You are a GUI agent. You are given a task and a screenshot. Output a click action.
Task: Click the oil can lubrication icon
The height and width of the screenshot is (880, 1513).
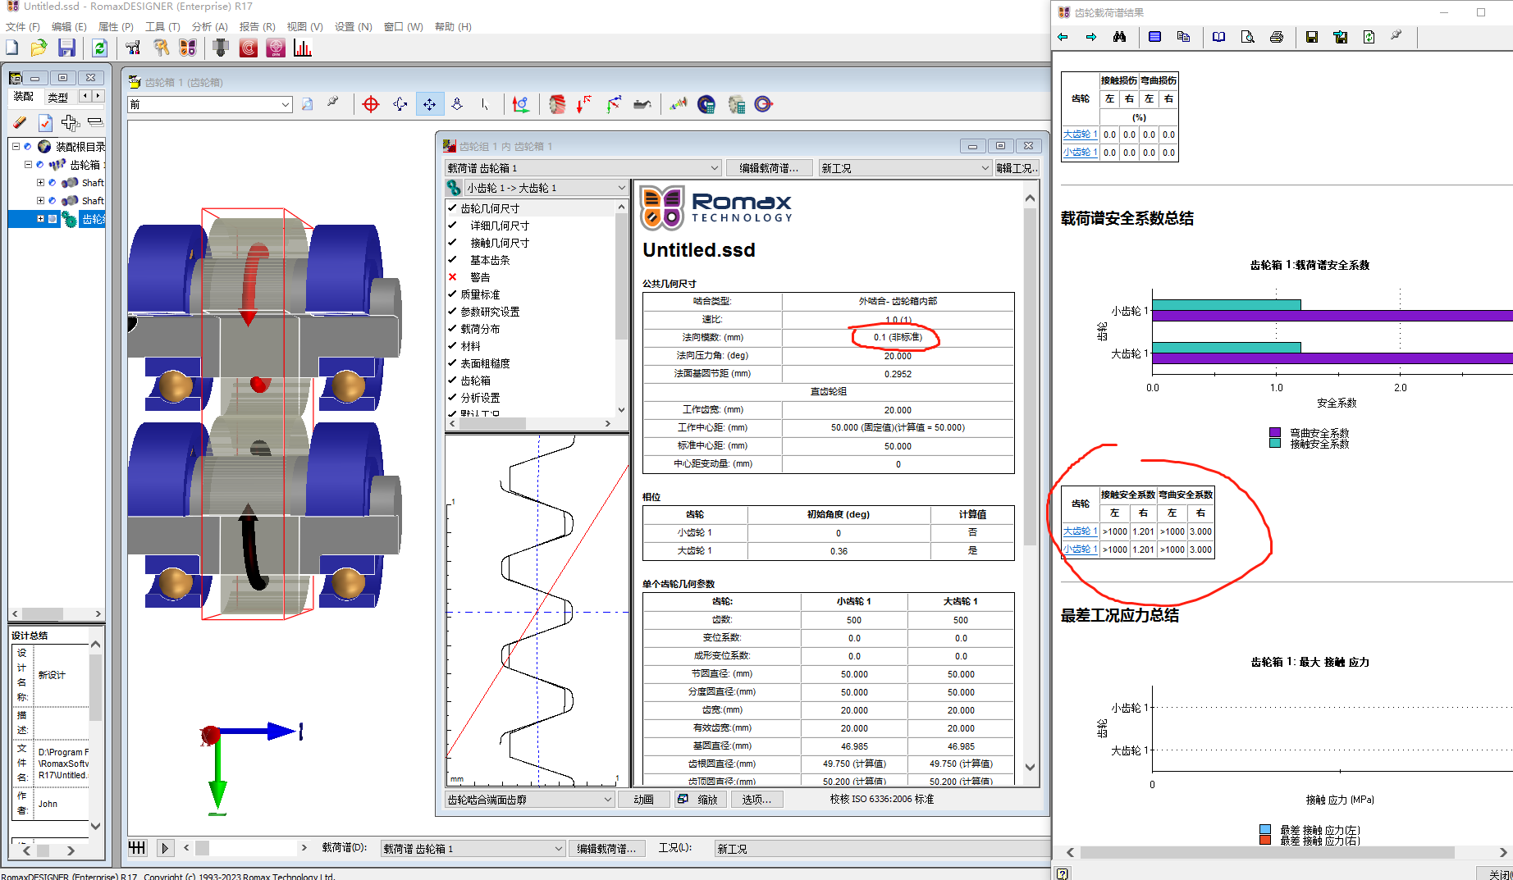[x=642, y=104]
